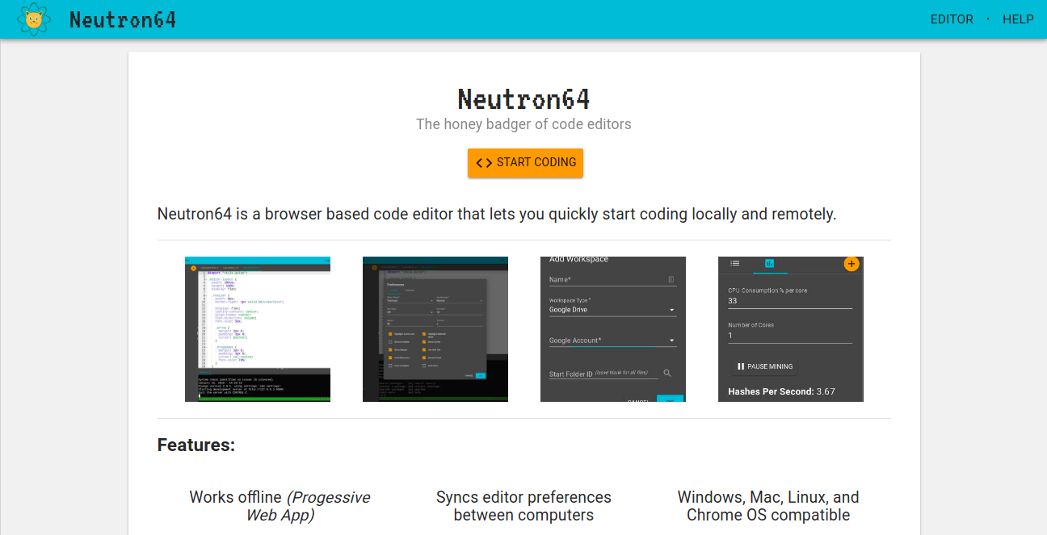Open the Add Workspace screenshot thumbnail
This screenshot has height=535, width=1047.
tap(613, 329)
